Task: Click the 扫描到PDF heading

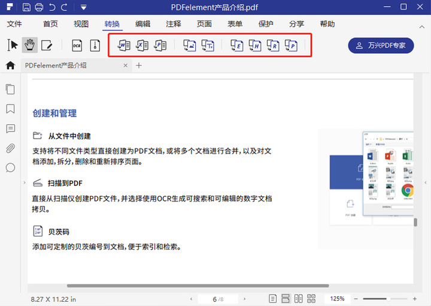Action: (x=65, y=183)
